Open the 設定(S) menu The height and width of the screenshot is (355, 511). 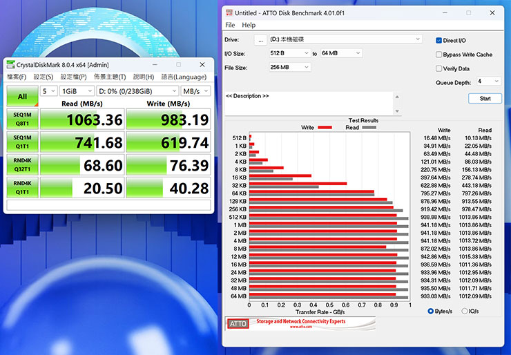pyautogui.click(x=44, y=77)
